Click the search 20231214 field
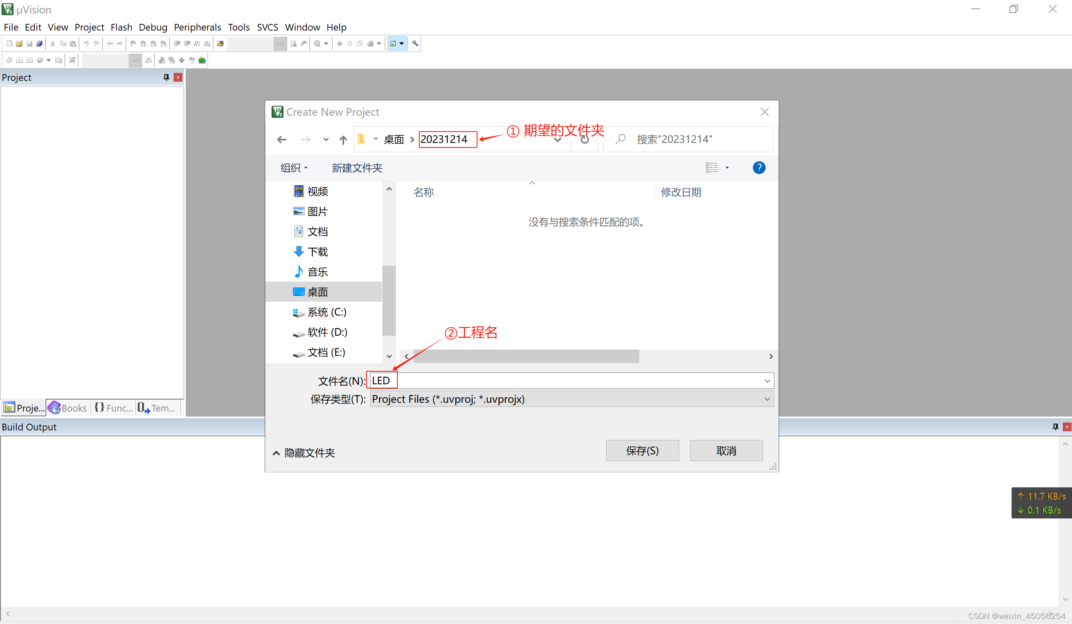The width and height of the screenshot is (1072, 624). [x=688, y=140]
